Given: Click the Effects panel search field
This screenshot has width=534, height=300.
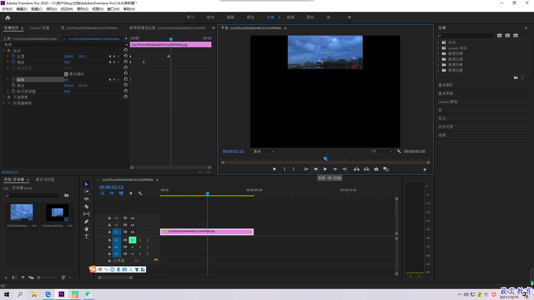Looking at the screenshot, I should pyautogui.click(x=466, y=36).
